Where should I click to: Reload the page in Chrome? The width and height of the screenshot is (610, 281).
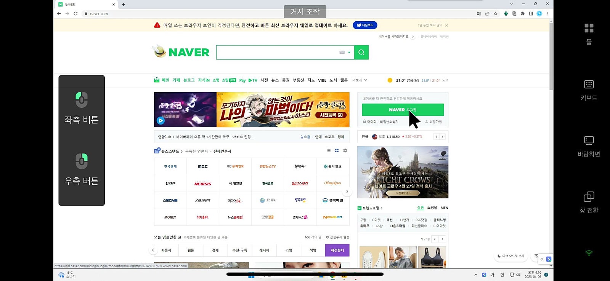[75, 14]
